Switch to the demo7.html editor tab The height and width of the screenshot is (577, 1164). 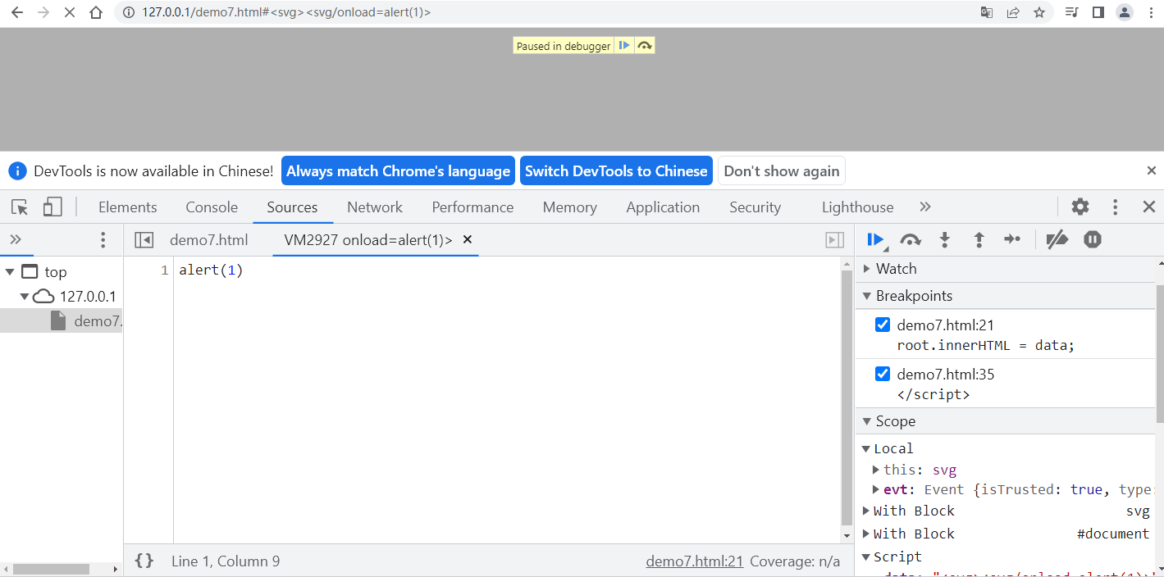[209, 240]
